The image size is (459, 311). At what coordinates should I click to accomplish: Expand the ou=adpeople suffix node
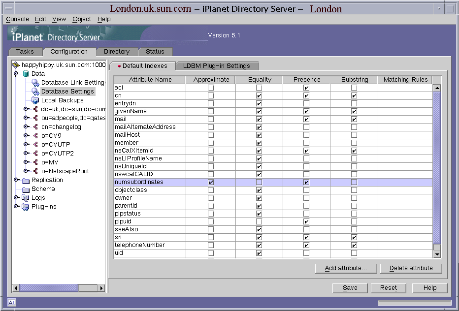point(26,118)
